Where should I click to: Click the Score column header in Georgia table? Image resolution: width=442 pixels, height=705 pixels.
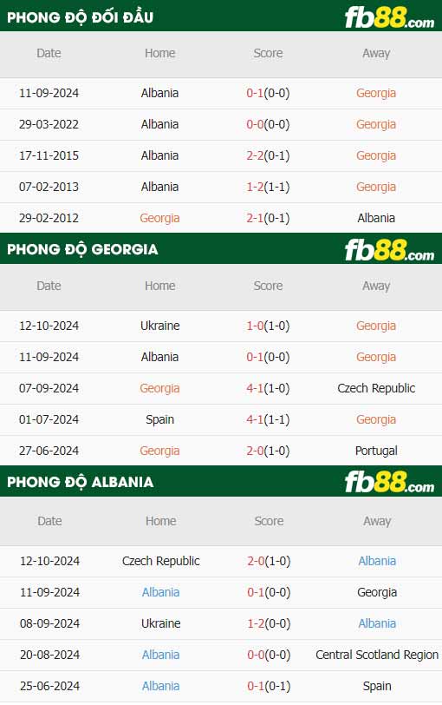click(268, 286)
